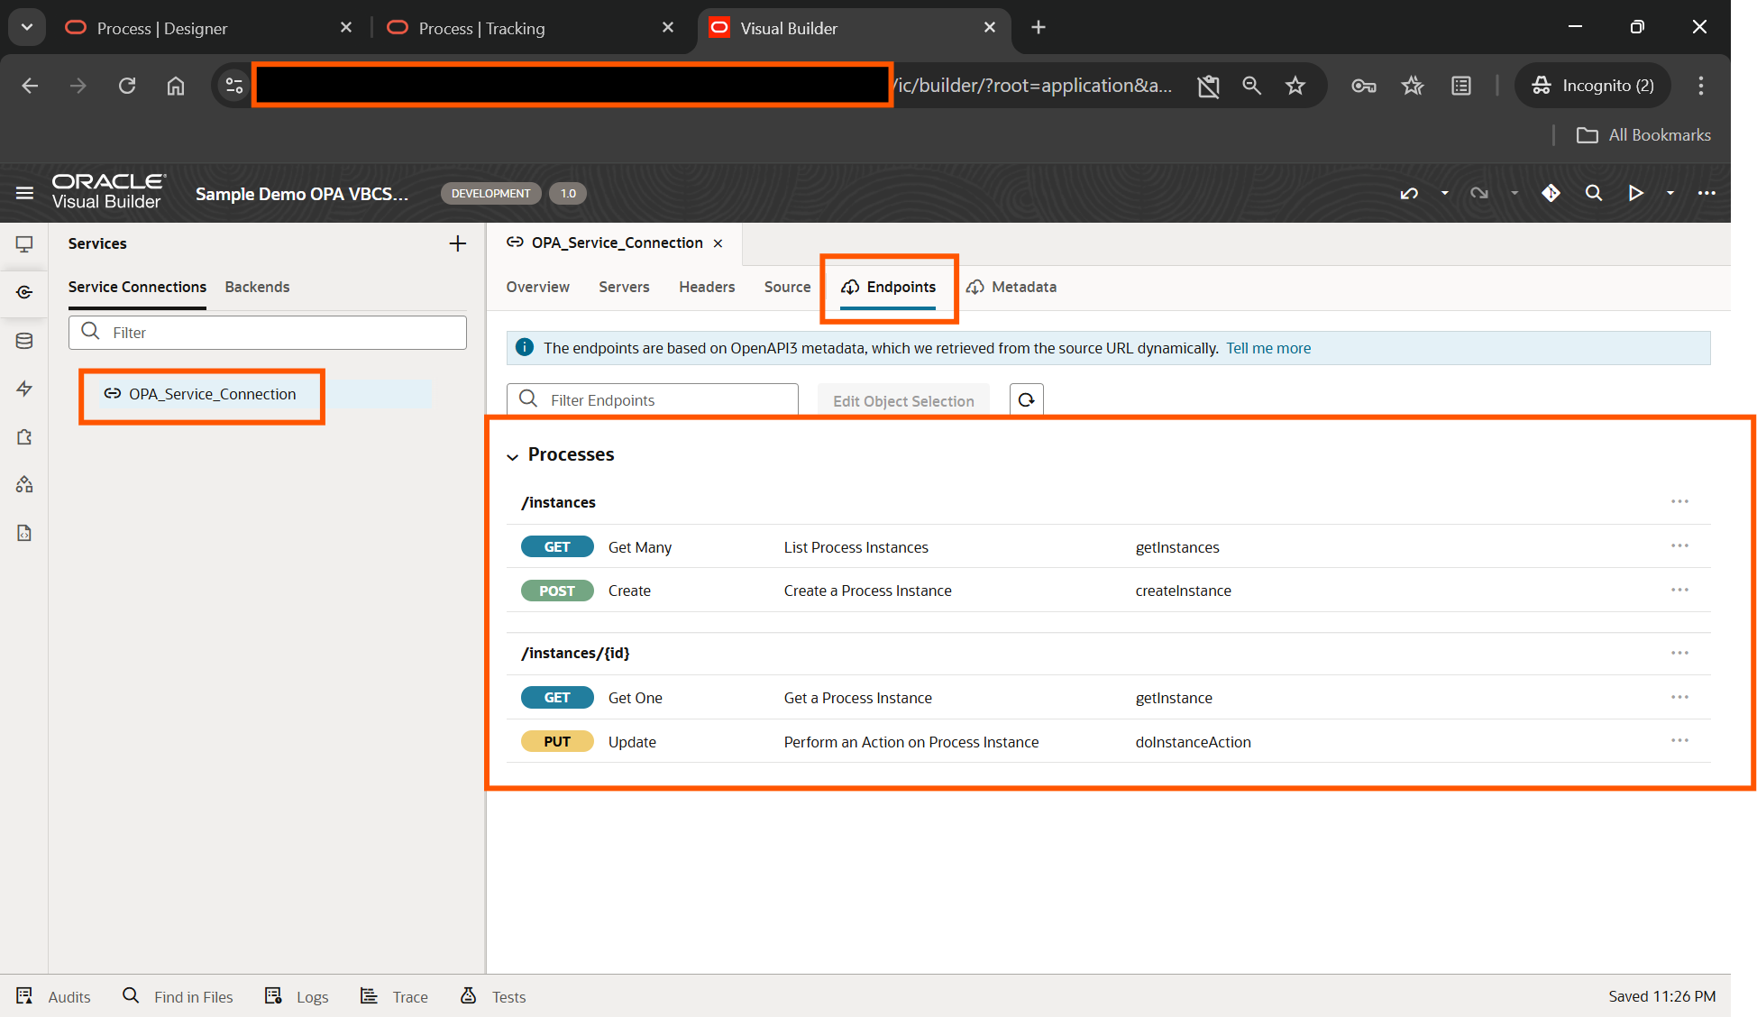This screenshot has height=1017, width=1757.
Task: Select OPA_Service_Connection in the services list
Action: (x=212, y=394)
